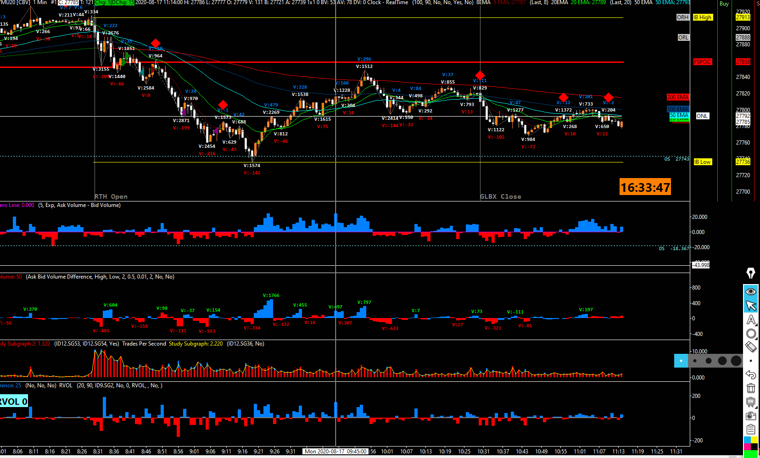760x458 pixels.
Task: Click the 200 EMA label
Action: 678,97
